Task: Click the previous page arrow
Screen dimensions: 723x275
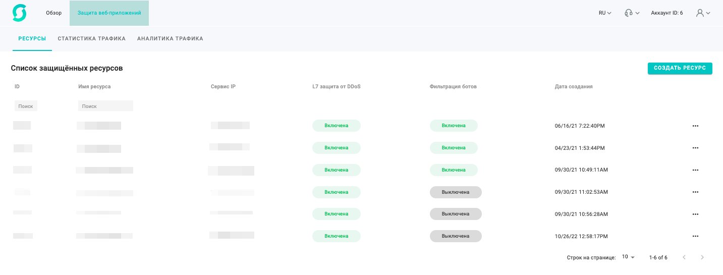Action: coord(684,257)
